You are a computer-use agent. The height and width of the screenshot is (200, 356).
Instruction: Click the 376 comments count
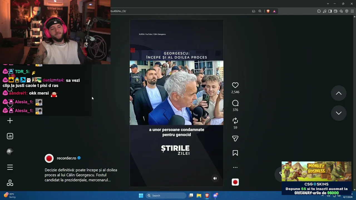point(235,110)
